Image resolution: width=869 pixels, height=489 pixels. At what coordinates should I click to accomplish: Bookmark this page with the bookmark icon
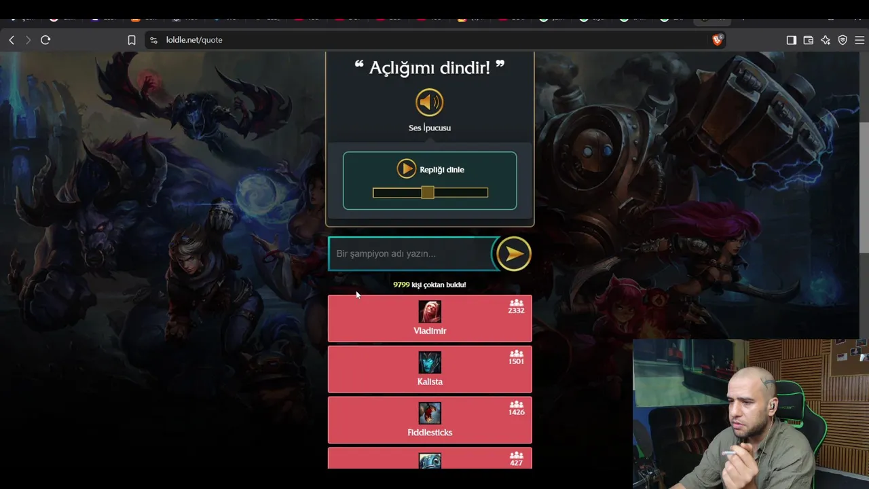[x=132, y=40]
